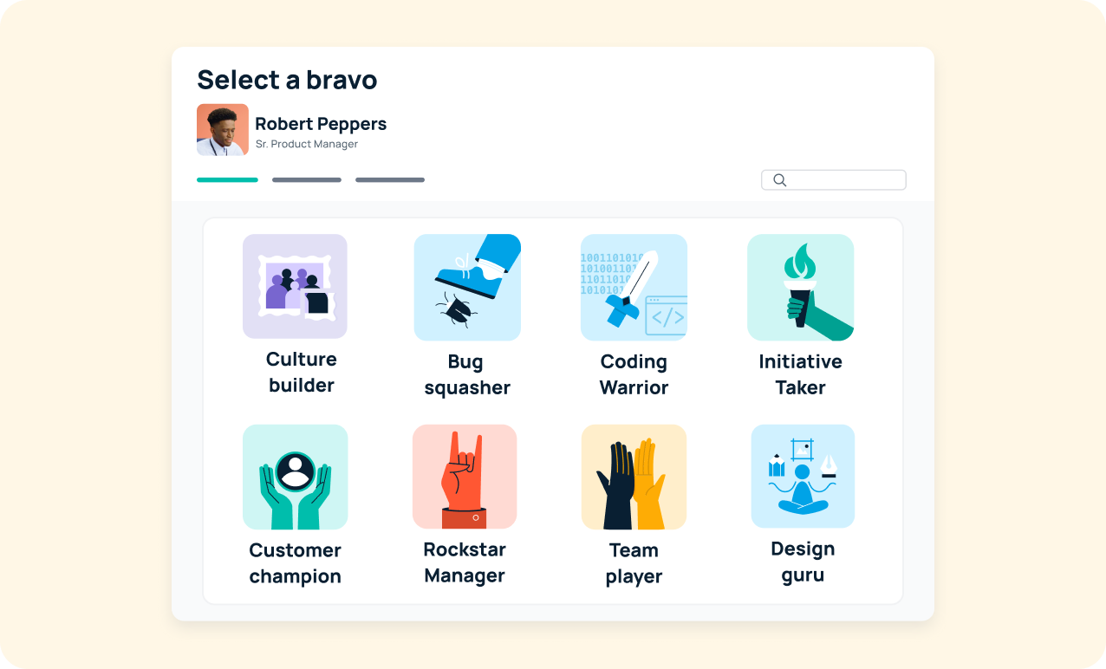1106x669 pixels.
Task: Select the Design guru label text
Action: [803, 562]
